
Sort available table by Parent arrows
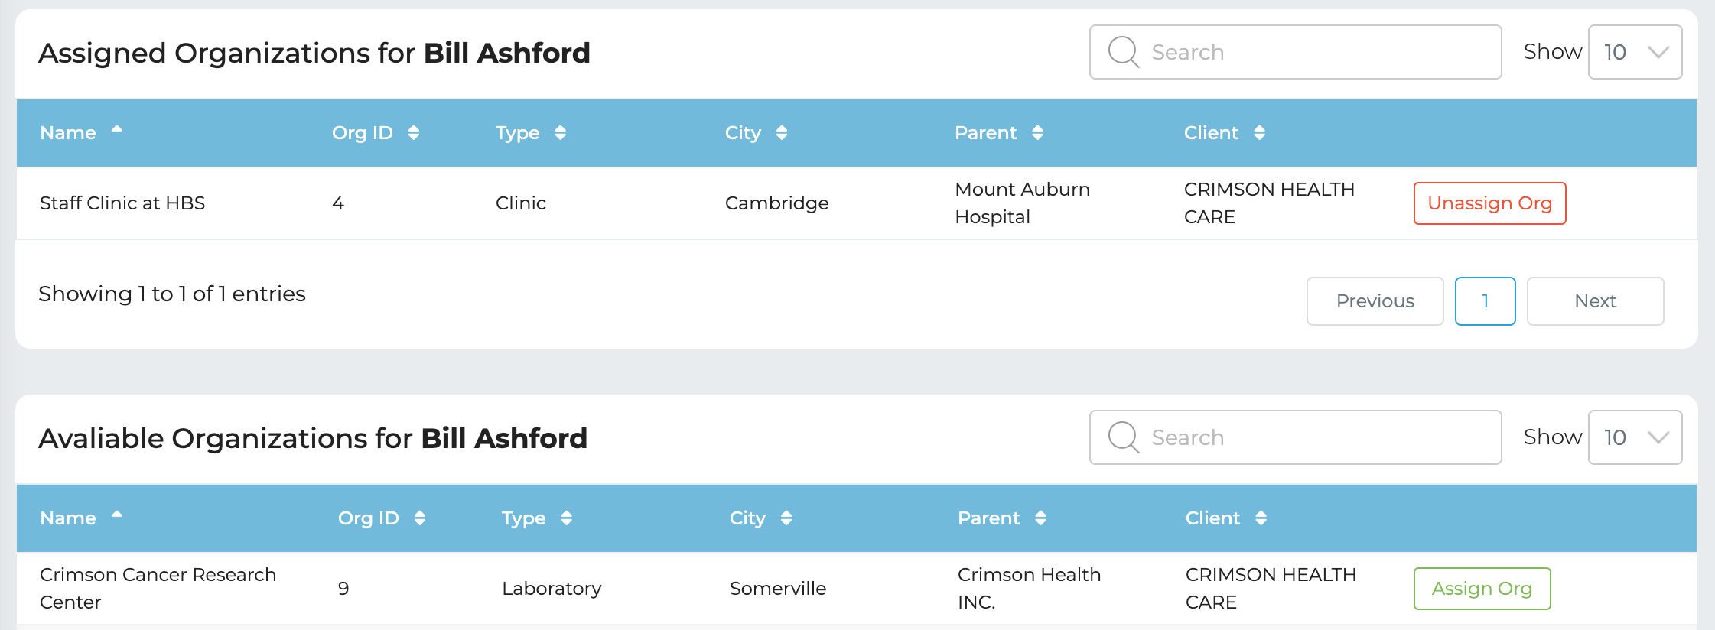pyautogui.click(x=1040, y=518)
